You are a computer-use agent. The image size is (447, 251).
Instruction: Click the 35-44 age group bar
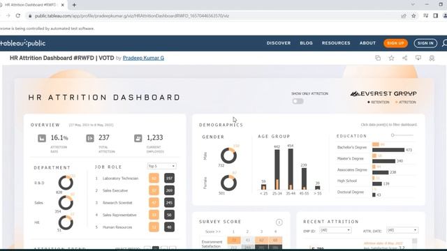tap(291, 169)
